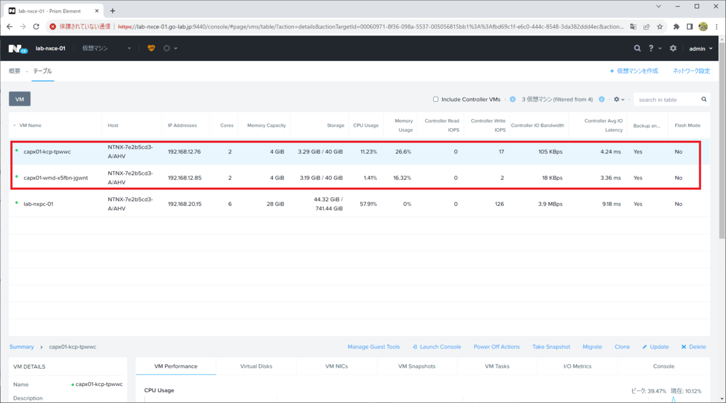Click the browser address bar URL
Image resolution: width=726 pixels, height=403 pixels.
coord(370,27)
